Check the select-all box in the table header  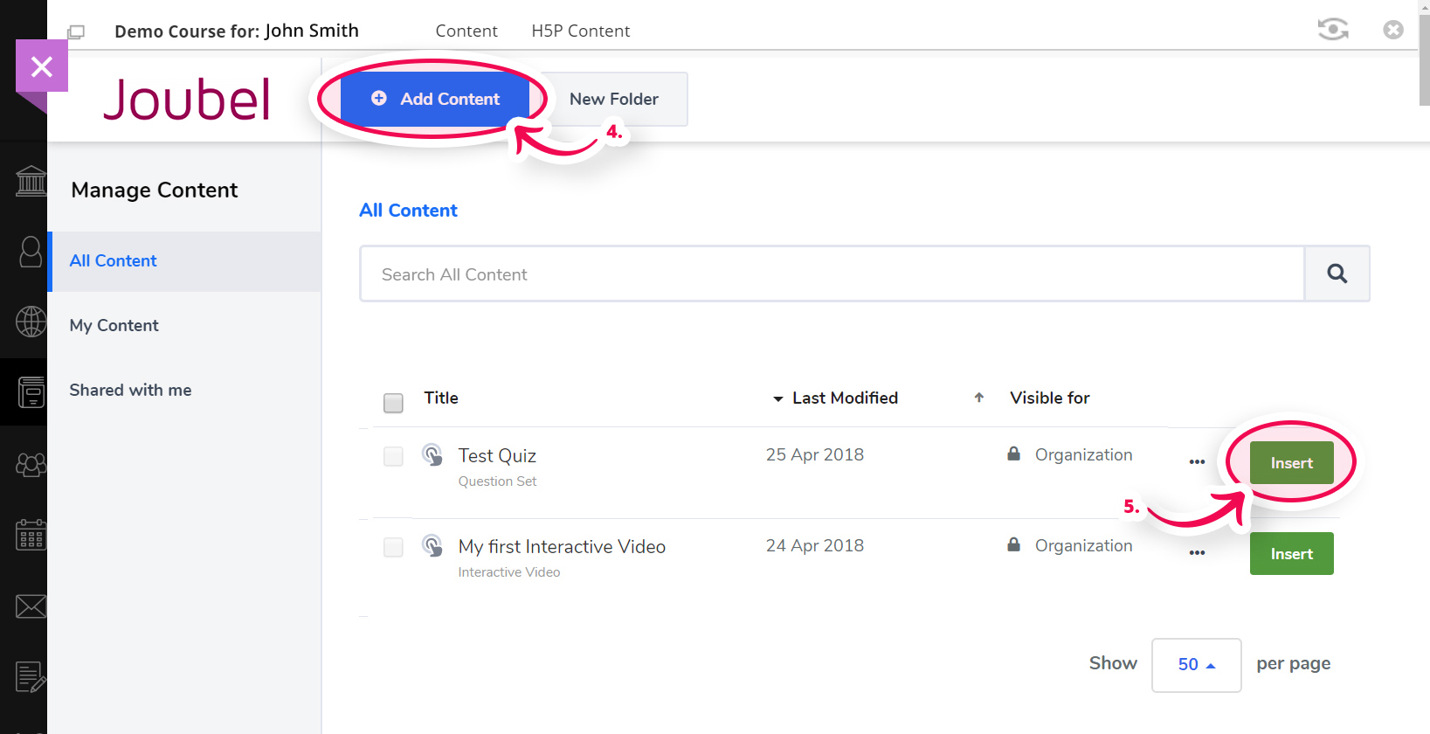tap(393, 403)
